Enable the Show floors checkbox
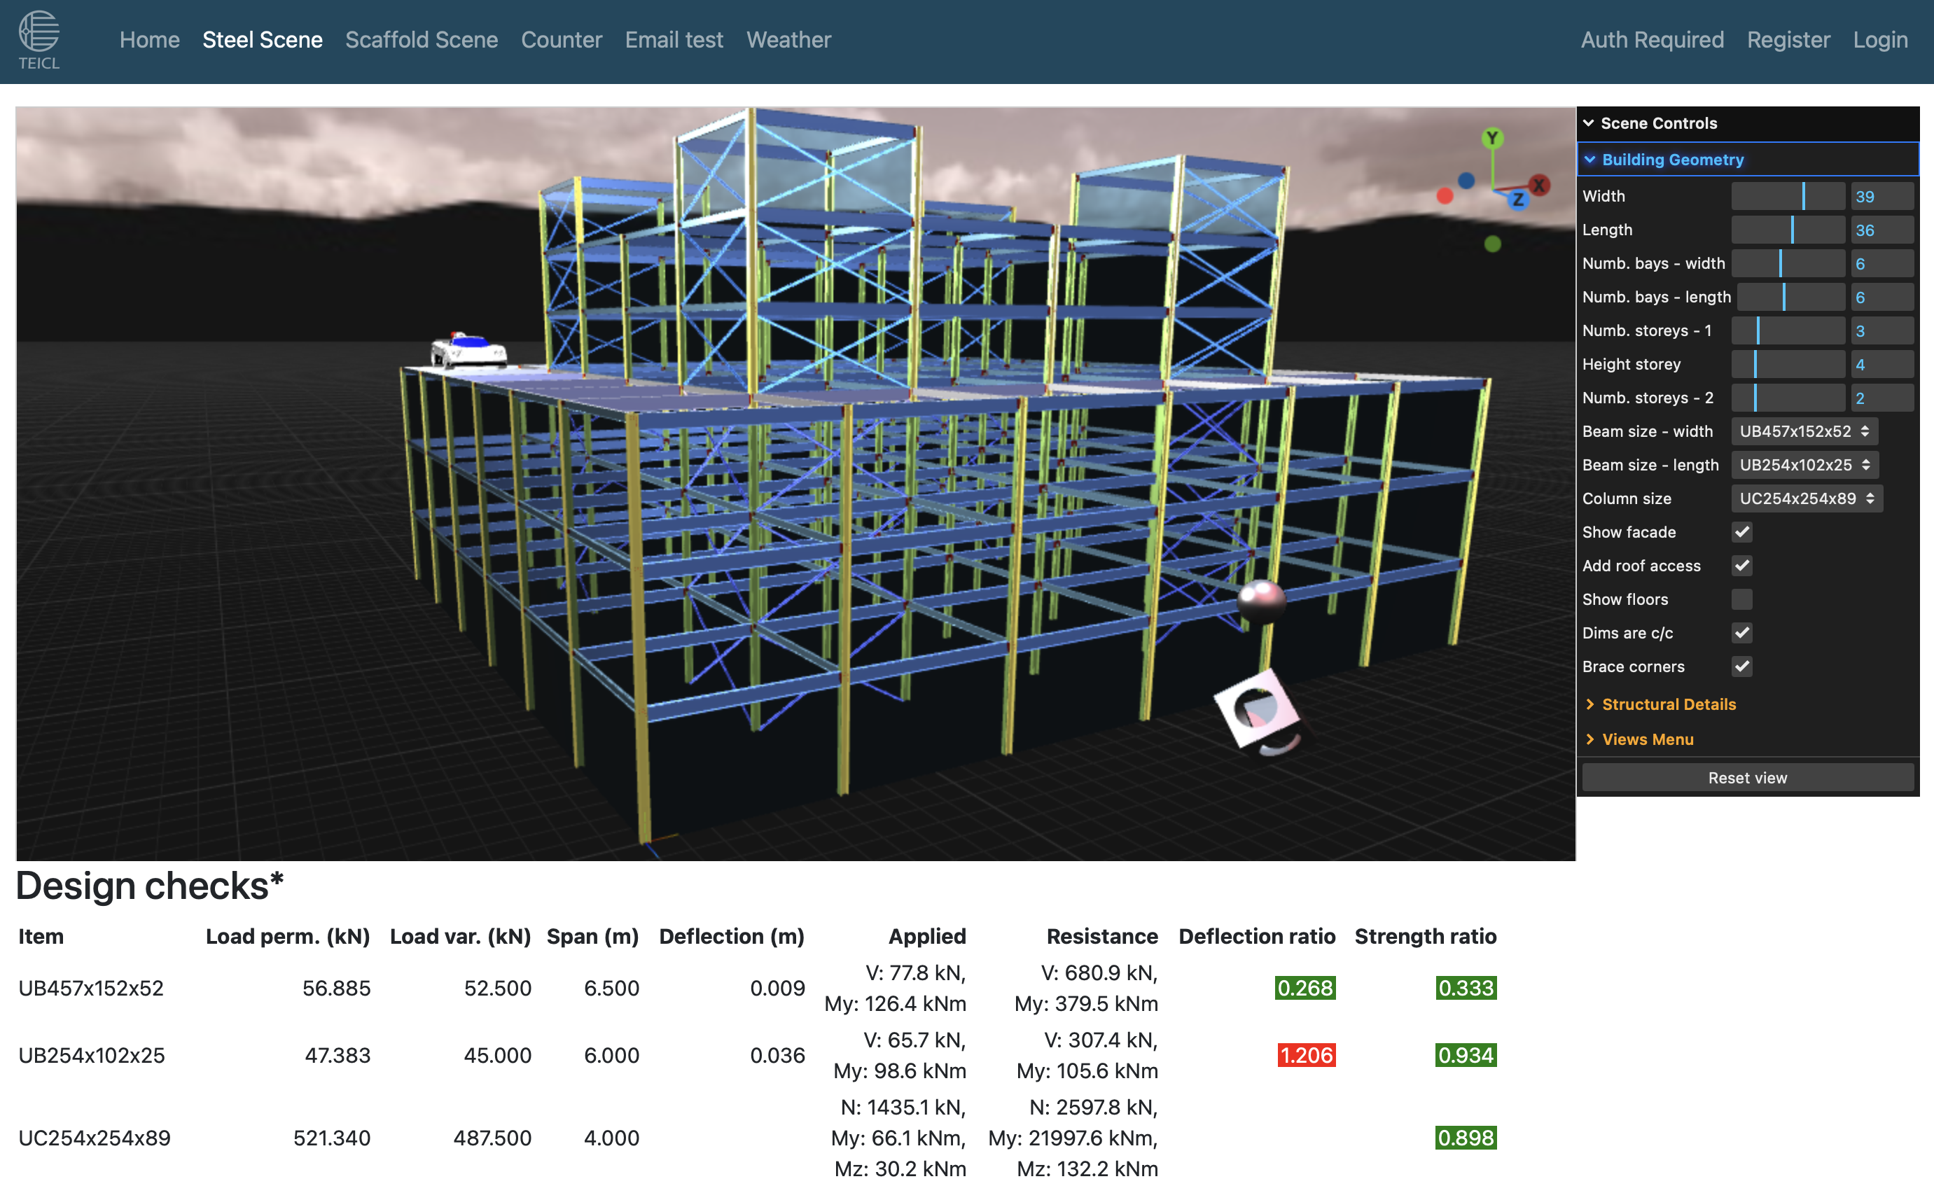 coord(1741,600)
